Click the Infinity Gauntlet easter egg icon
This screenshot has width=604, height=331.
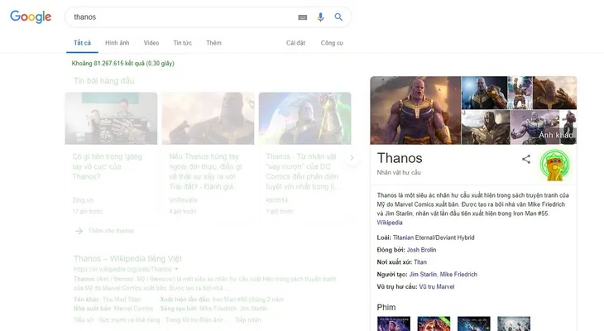click(554, 165)
